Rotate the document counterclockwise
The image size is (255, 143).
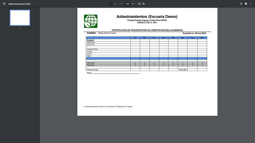143,4
